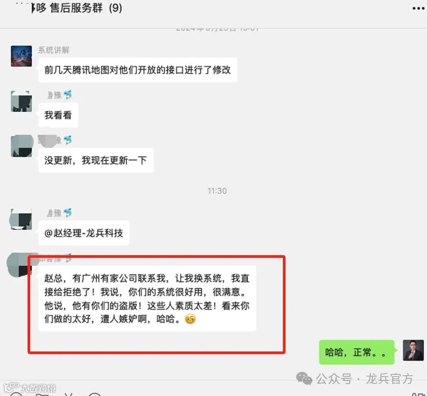The width and height of the screenshot is (427, 396).
Task: Click the 11:30 timestamp
Action: [x=217, y=191]
